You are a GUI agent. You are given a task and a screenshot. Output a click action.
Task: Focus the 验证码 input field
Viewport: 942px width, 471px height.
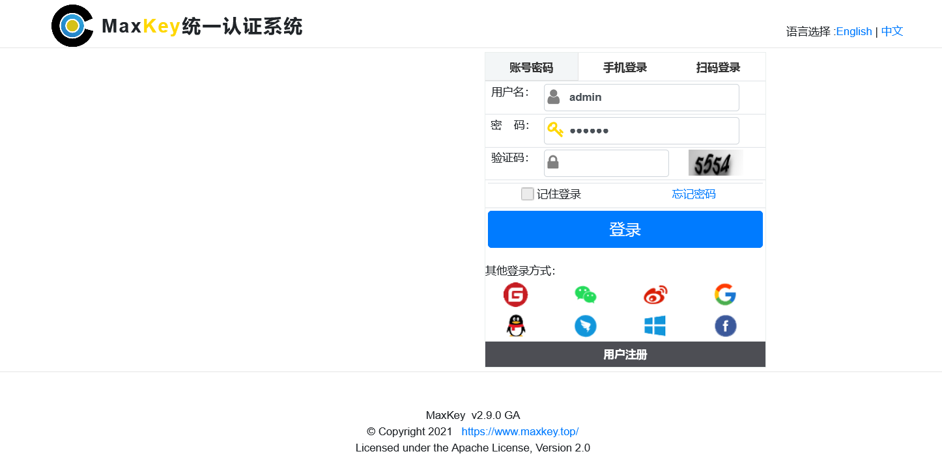click(612, 163)
